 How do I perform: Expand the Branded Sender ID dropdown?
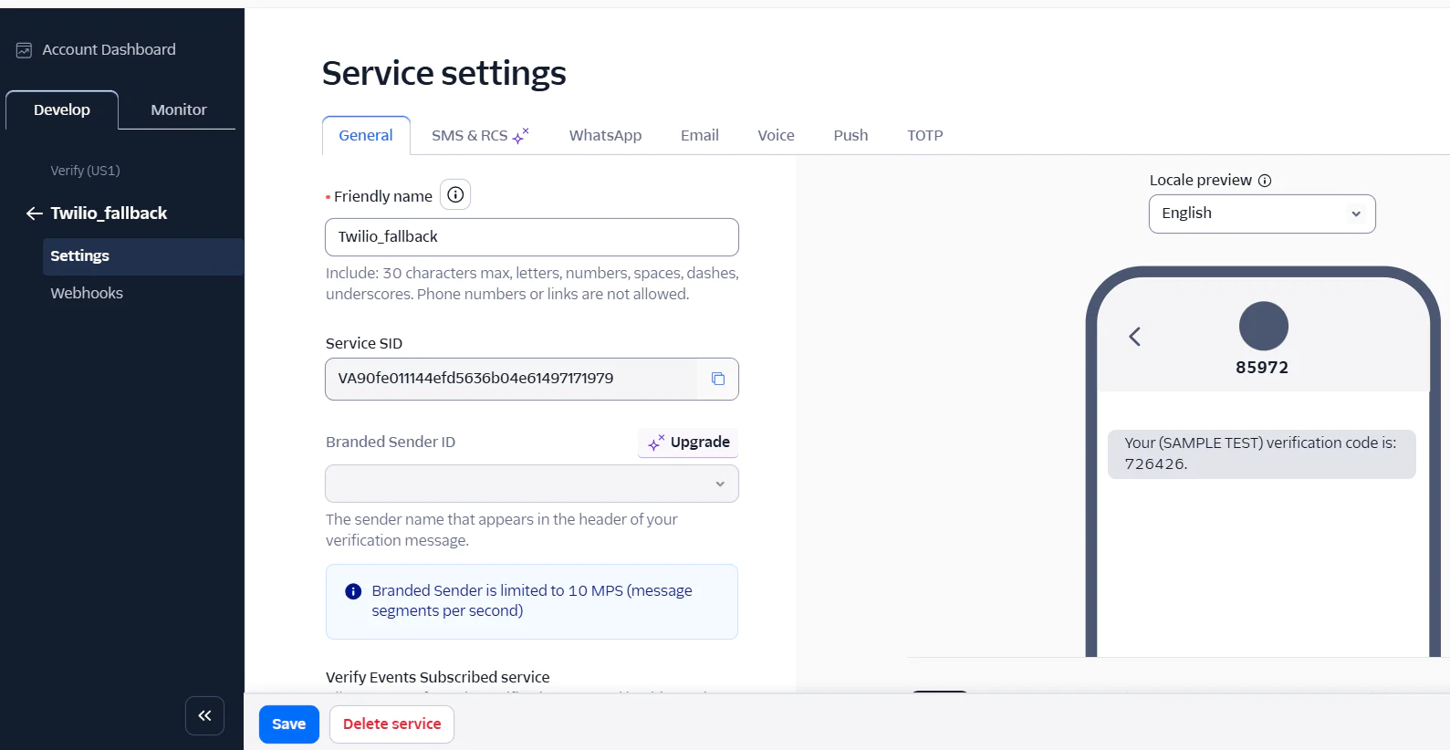[531, 484]
